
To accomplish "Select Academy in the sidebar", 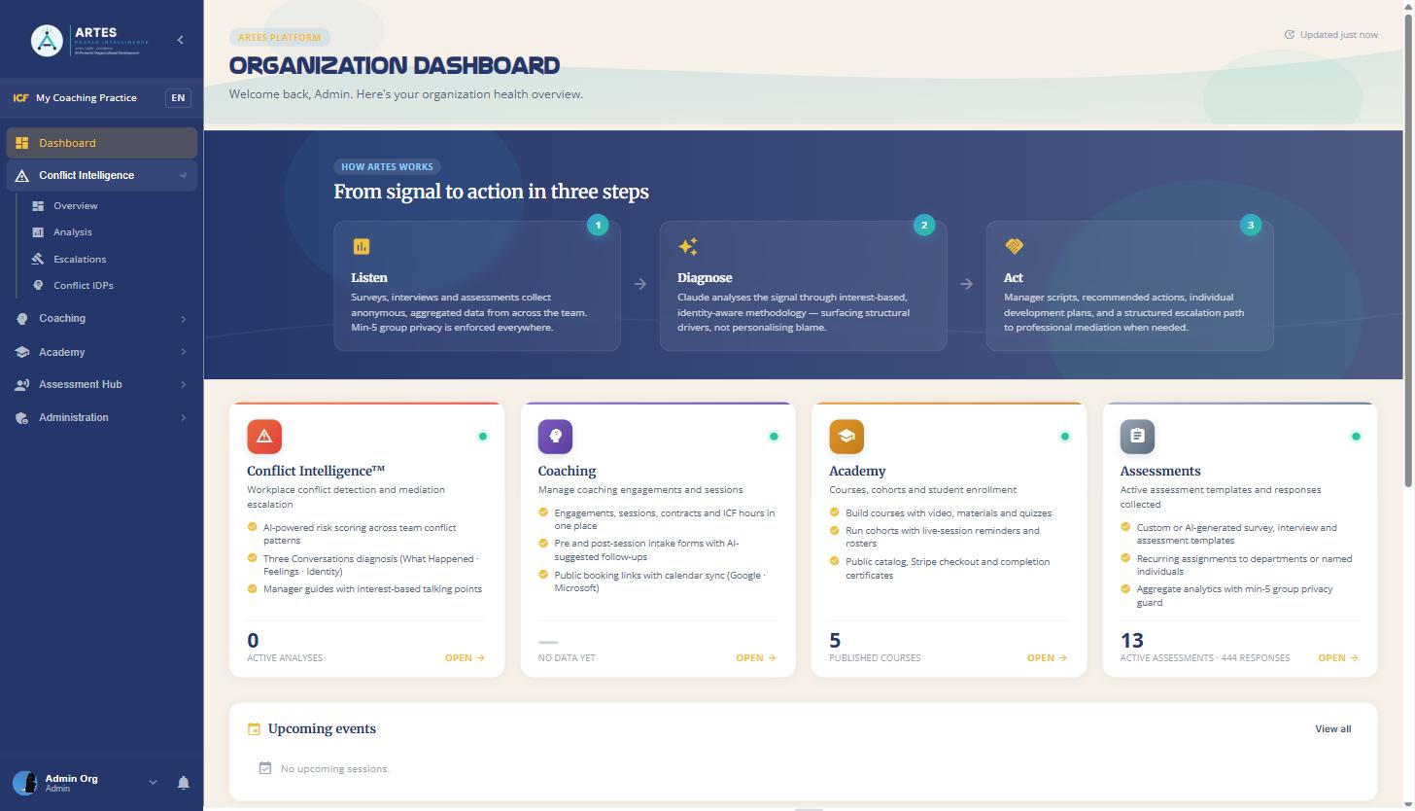I will pyautogui.click(x=102, y=352).
